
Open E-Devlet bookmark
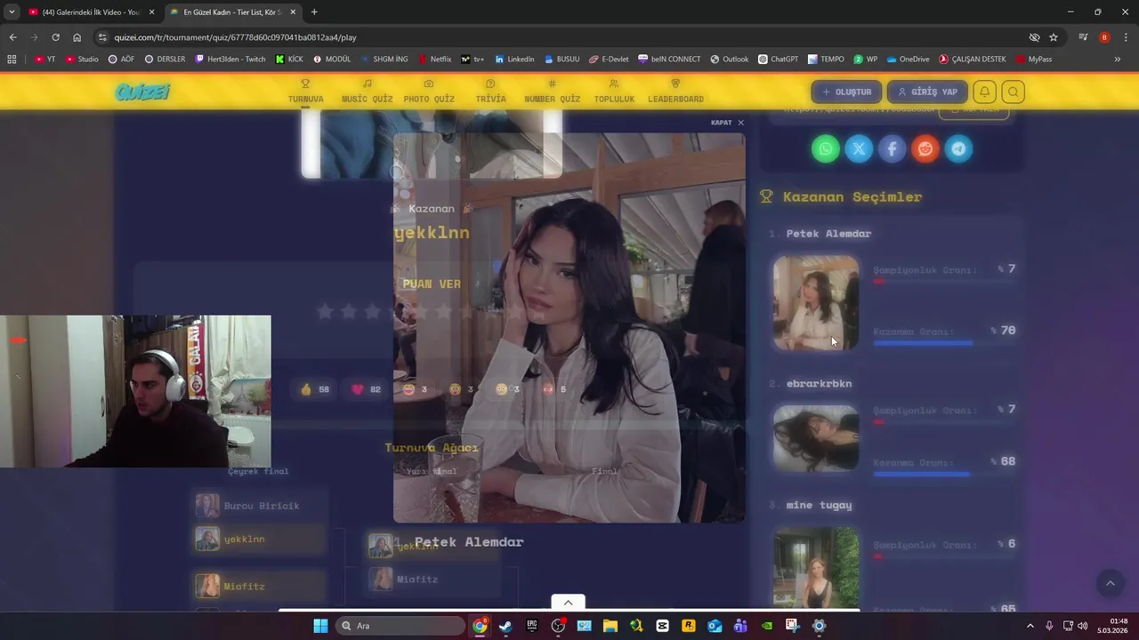click(x=609, y=60)
